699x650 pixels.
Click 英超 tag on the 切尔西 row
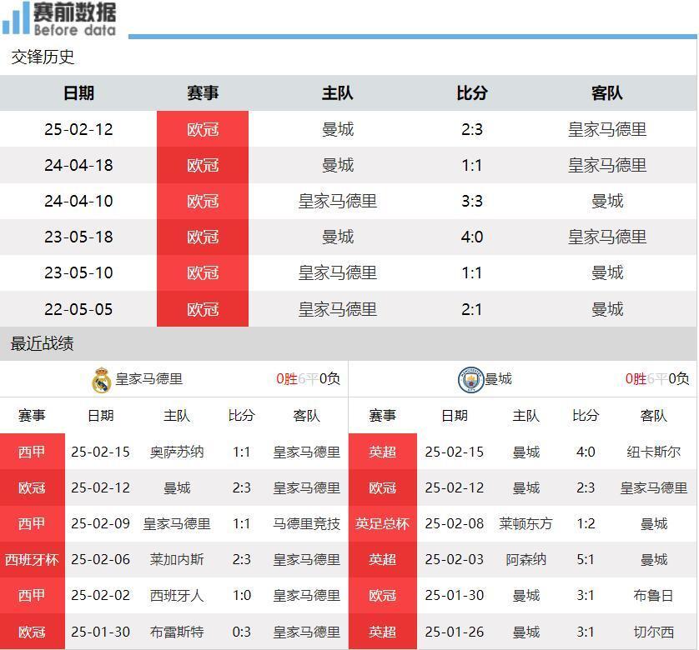(x=383, y=632)
